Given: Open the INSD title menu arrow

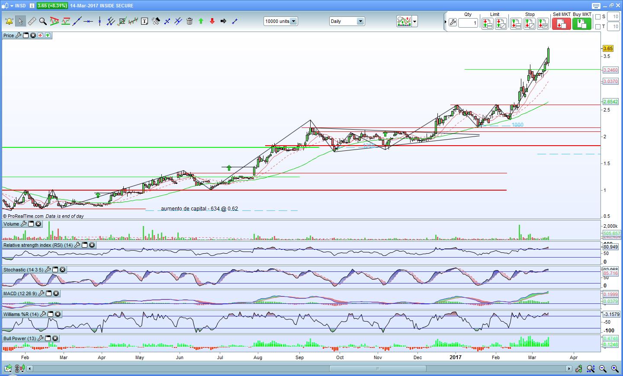Looking at the screenshot, I should 12,6.
